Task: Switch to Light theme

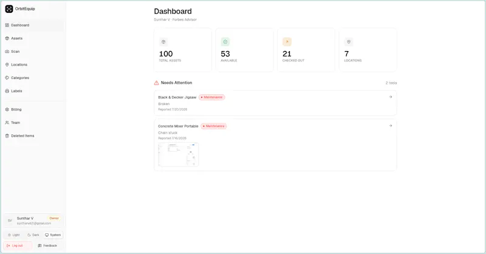Action: [13, 235]
